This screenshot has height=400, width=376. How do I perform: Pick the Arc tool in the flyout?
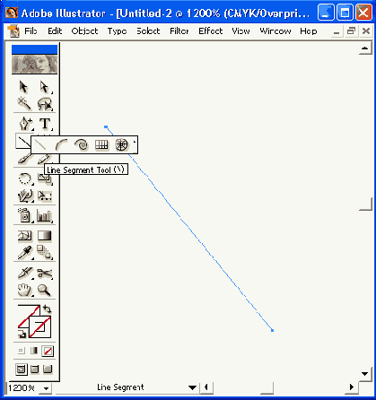[62, 145]
